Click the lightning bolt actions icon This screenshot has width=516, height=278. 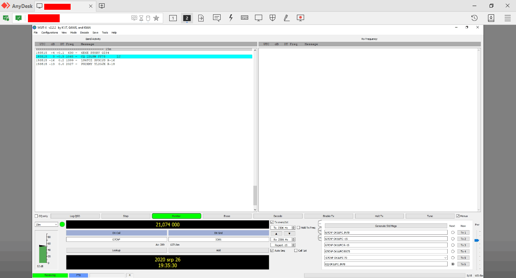click(x=231, y=18)
